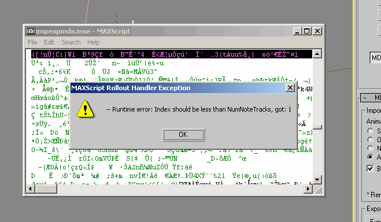This screenshot has width=381, height=222.
Task: Select the second animation radio button in side panel
Action: (370, 139)
